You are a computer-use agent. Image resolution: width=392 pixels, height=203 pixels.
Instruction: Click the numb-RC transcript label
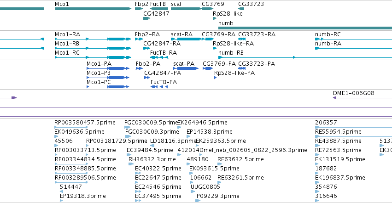(328, 34)
